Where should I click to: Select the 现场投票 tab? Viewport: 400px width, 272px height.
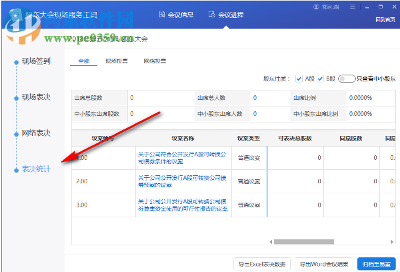coord(116,61)
